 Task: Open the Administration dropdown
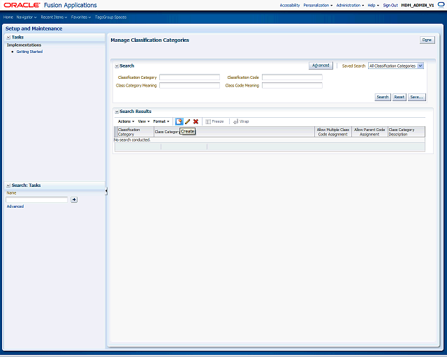tap(350, 5)
